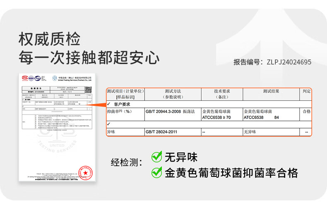Click the 合格 verdict cell
The width and height of the screenshot is (327, 219).
coord(306,112)
